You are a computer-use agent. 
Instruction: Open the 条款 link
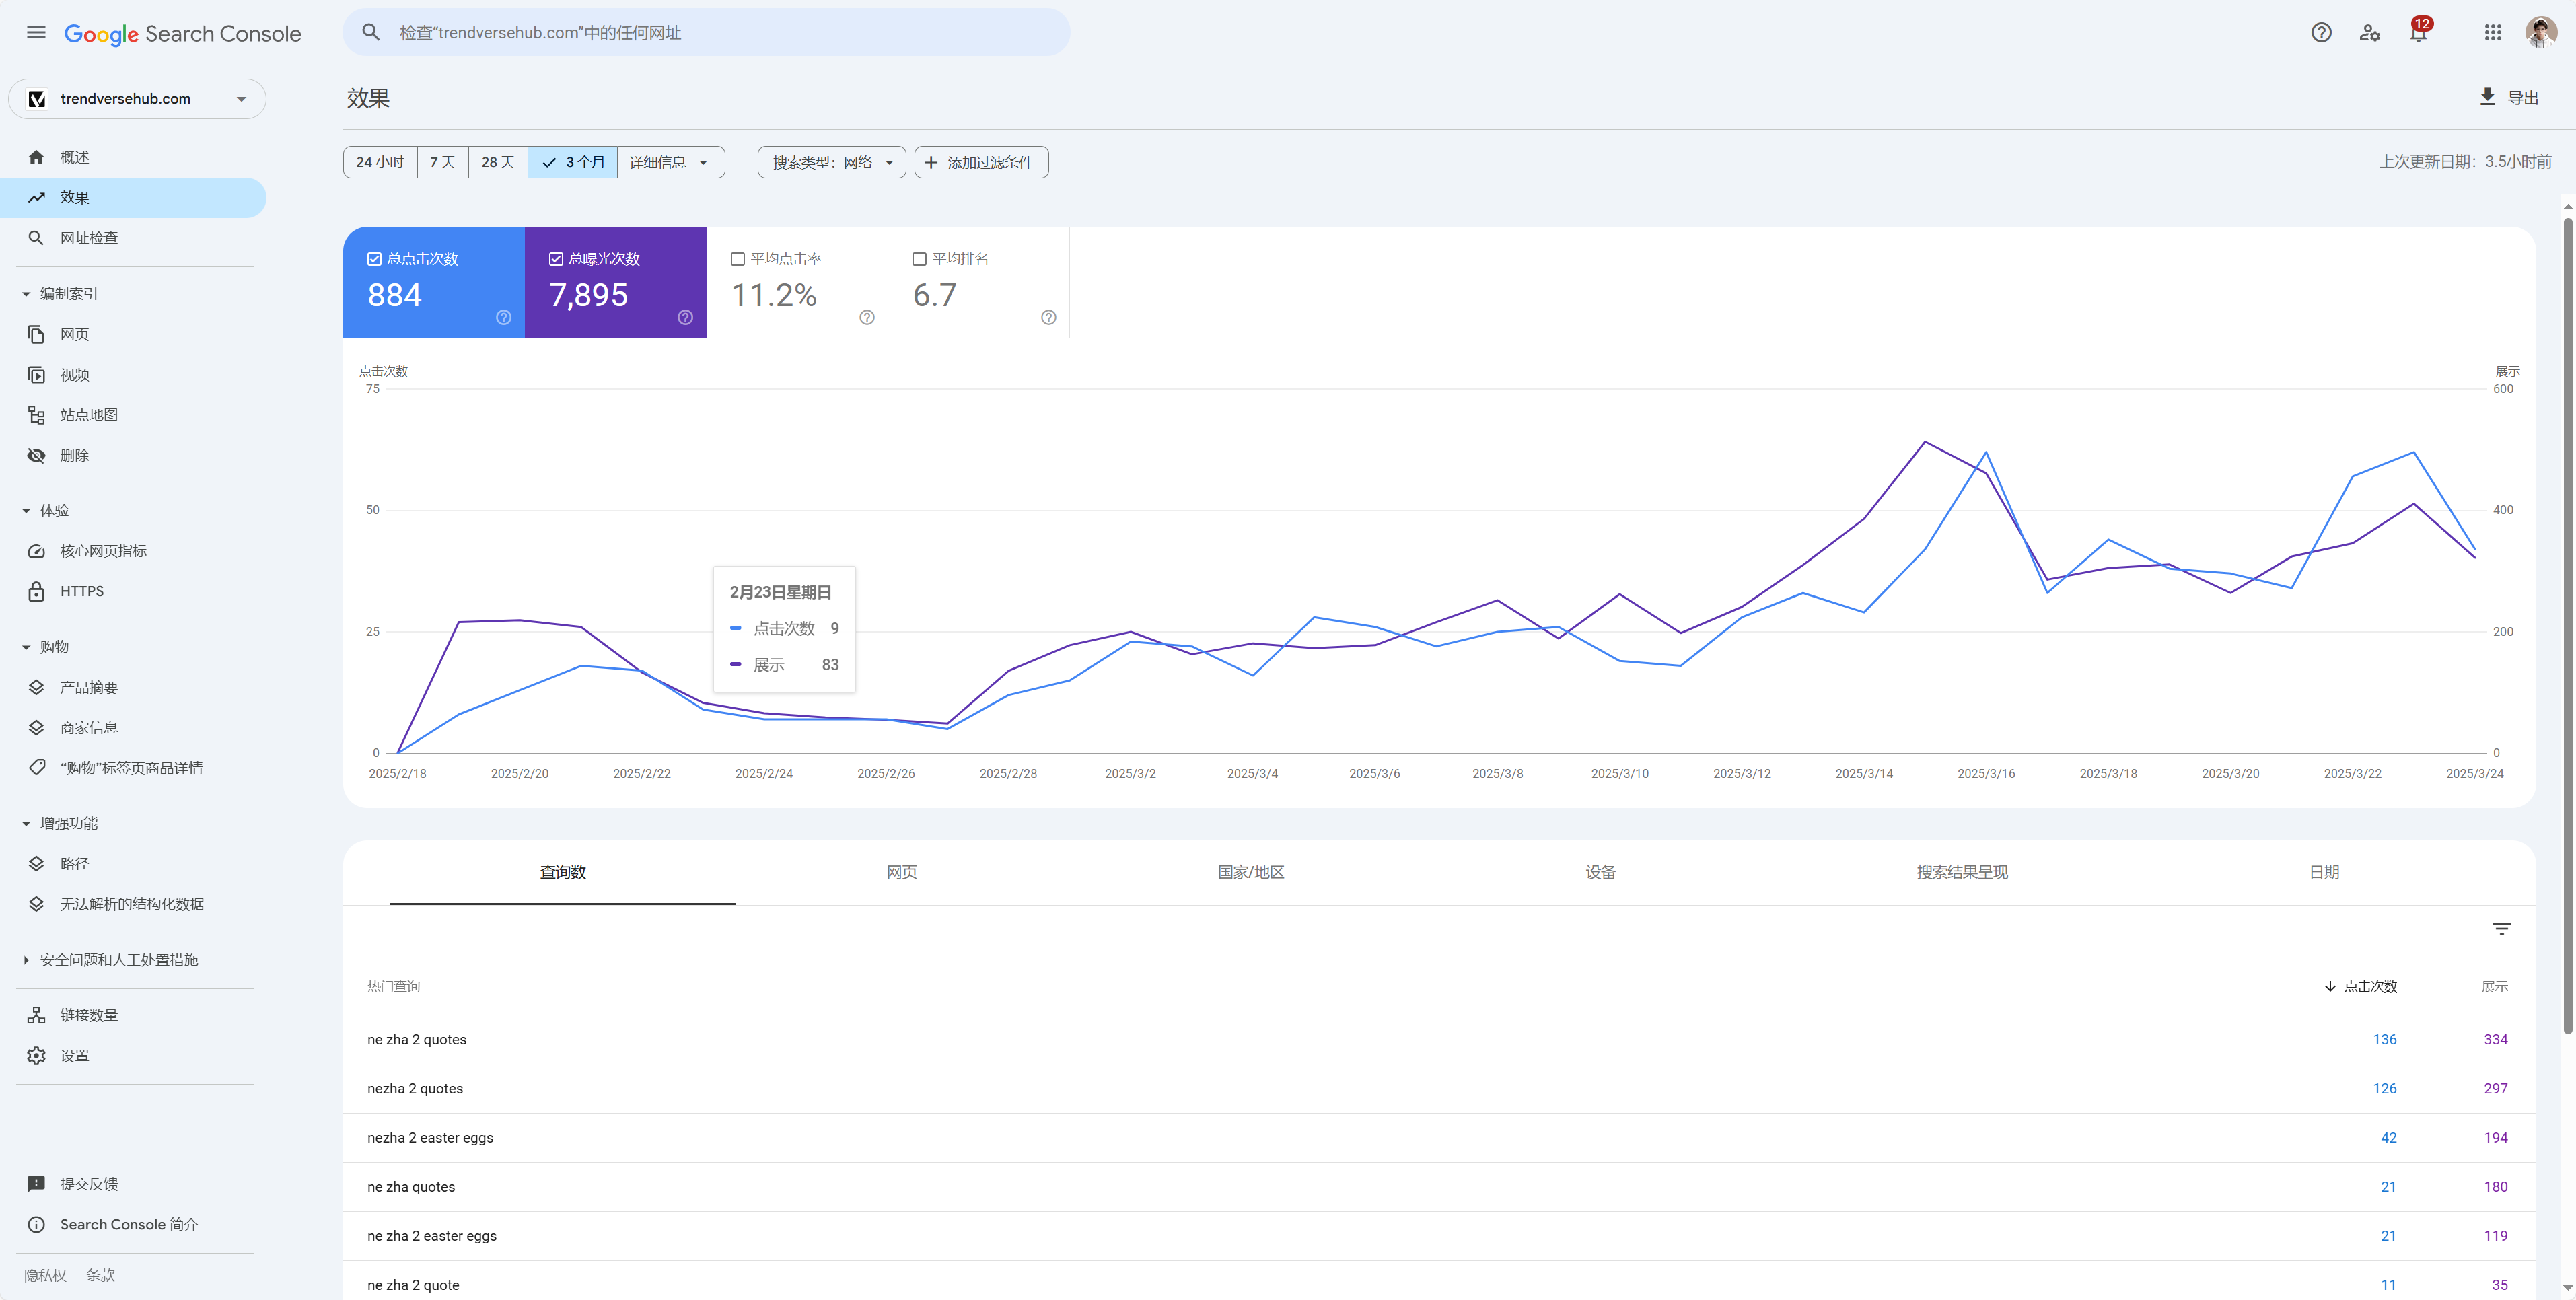[x=100, y=1275]
